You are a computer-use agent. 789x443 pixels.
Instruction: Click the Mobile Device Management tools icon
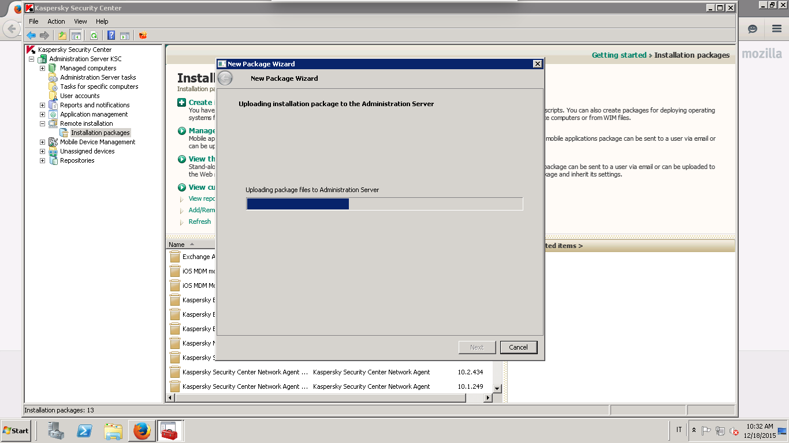coord(53,142)
